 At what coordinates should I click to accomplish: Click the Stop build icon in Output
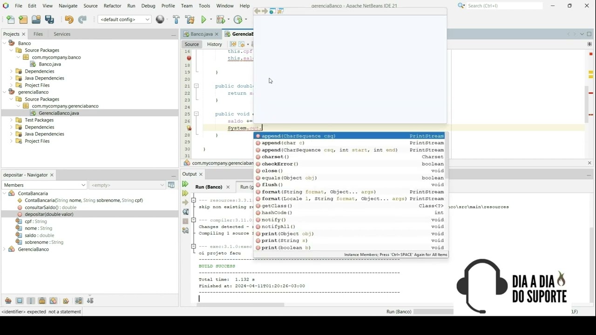[185, 221]
